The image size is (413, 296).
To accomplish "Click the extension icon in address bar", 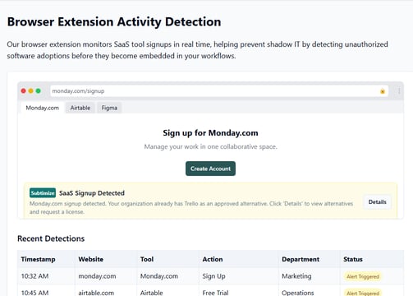I will [x=383, y=91].
